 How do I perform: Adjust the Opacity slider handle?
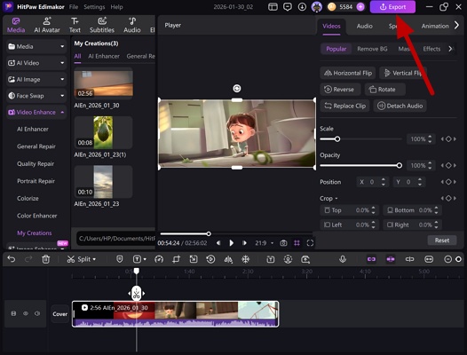pos(400,166)
